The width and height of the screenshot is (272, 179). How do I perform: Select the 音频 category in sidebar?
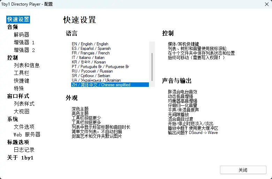13,27
